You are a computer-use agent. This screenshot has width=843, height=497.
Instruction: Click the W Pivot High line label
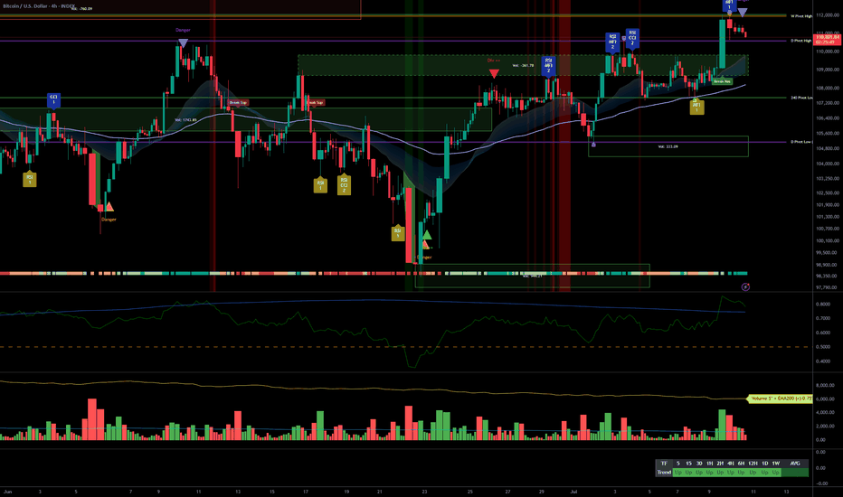[801, 16]
